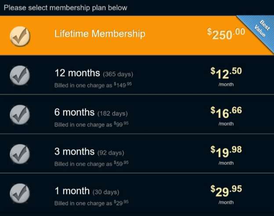Choose the 12 months plan checkmark
This screenshot has width=274, height=216.
tap(20, 76)
